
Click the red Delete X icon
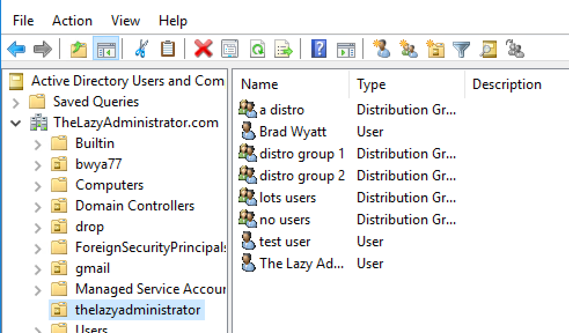(203, 49)
